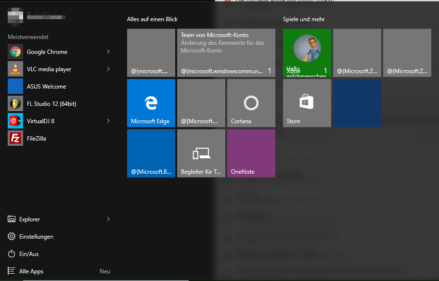Open the ASUS Welcome entry
This screenshot has height=281, width=439.
click(46, 87)
